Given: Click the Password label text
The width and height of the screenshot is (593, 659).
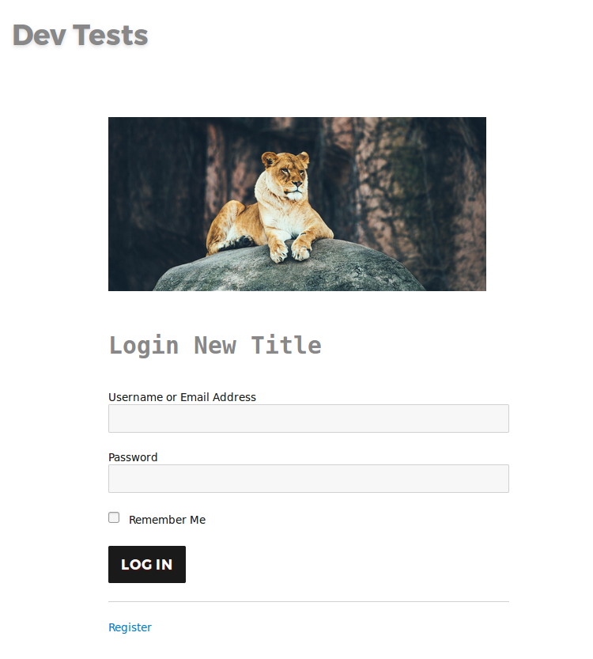Looking at the screenshot, I should click(x=133, y=457).
